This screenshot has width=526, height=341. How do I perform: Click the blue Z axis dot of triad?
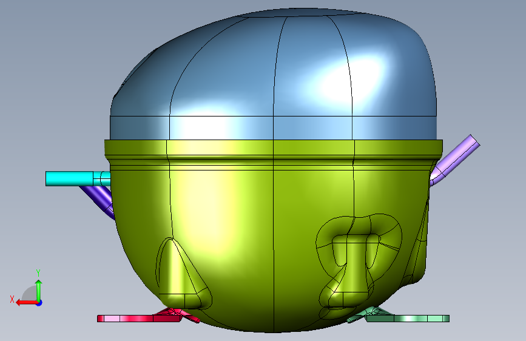(x=39, y=303)
